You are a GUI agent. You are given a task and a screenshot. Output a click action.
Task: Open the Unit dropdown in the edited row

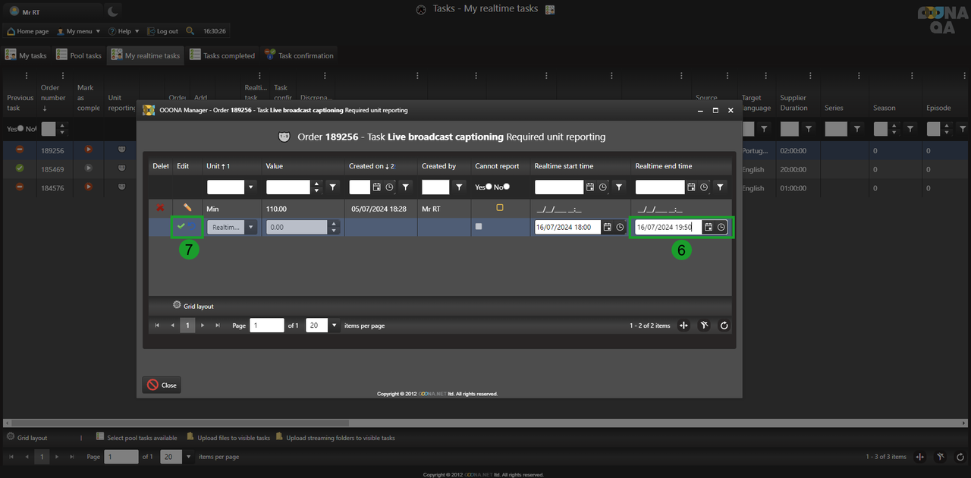tap(250, 227)
